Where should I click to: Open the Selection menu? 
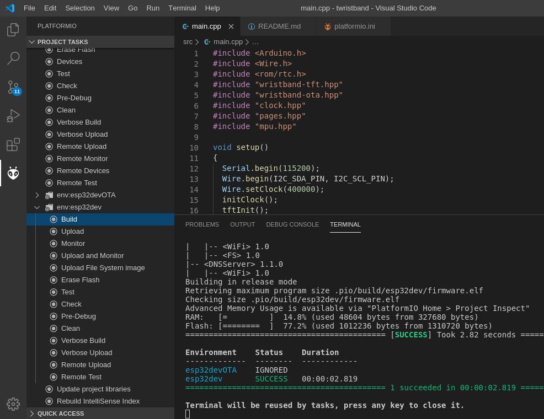coord(80,8)
